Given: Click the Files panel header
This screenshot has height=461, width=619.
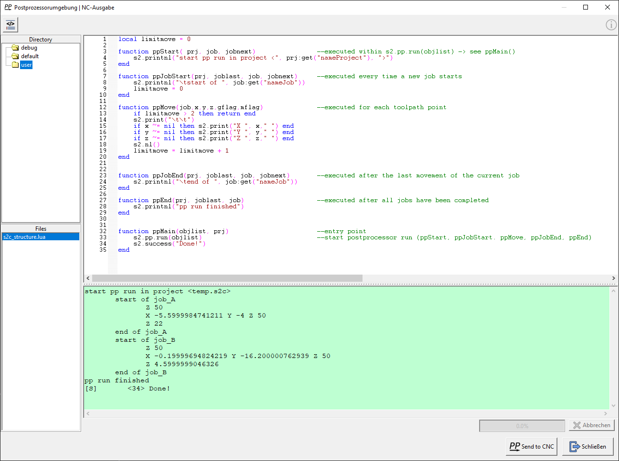Looking at the screenshot, I should 41,229.
